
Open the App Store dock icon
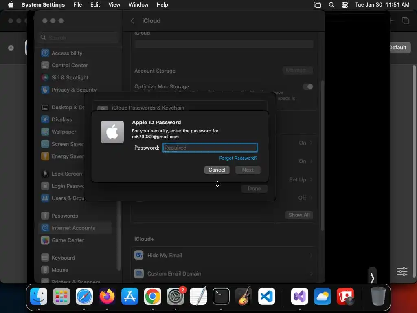point(130,296)
